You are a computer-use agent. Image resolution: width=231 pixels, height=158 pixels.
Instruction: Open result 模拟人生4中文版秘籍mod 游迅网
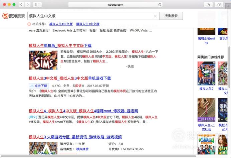click(x=83, y=111)
